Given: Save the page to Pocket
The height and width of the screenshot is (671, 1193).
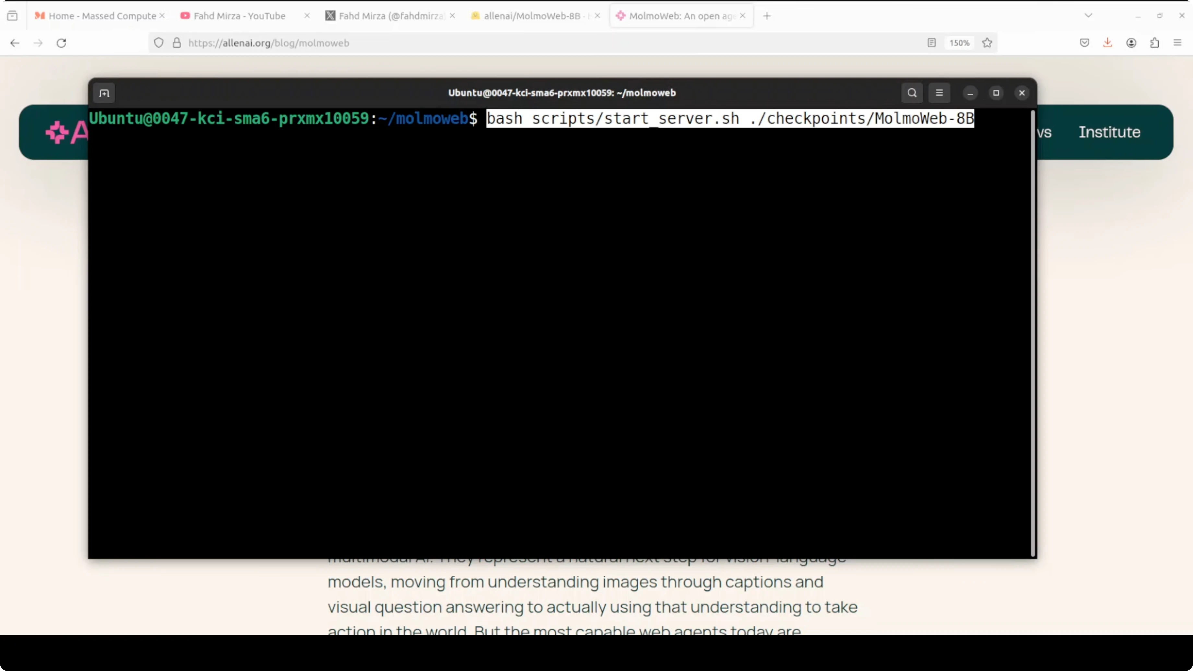Looking at the screenshot, I should point(1084,43).
